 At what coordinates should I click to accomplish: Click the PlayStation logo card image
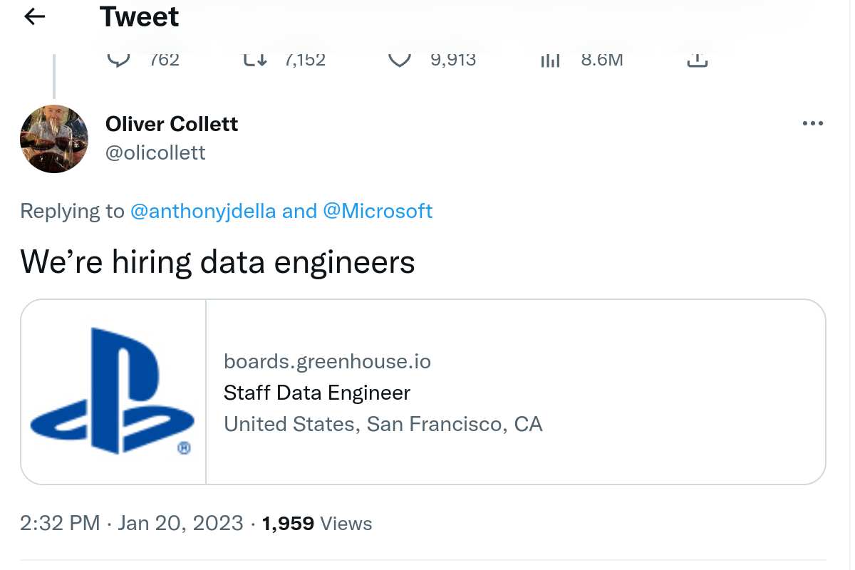[113, 392]
